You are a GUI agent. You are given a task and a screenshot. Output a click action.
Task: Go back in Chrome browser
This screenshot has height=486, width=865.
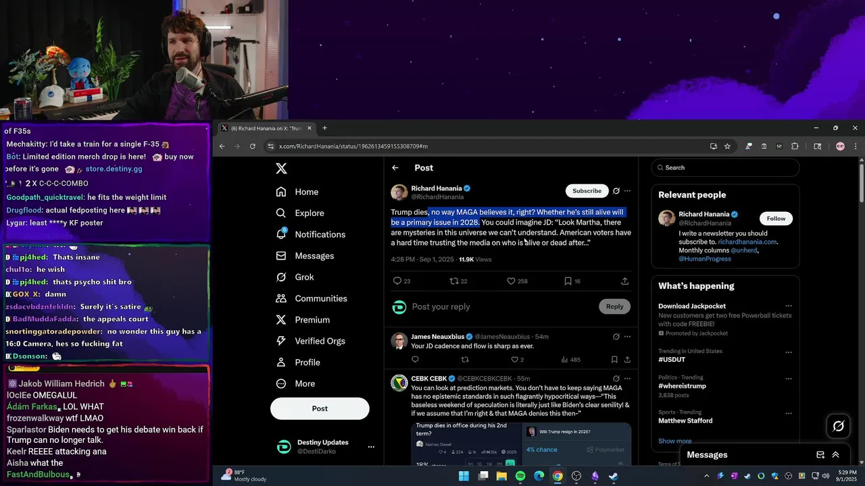[222, 146]
